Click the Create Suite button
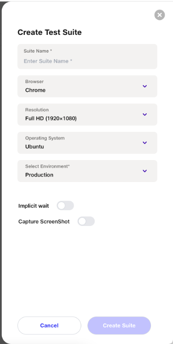173x344 pixels. click(x=119, y=325)
